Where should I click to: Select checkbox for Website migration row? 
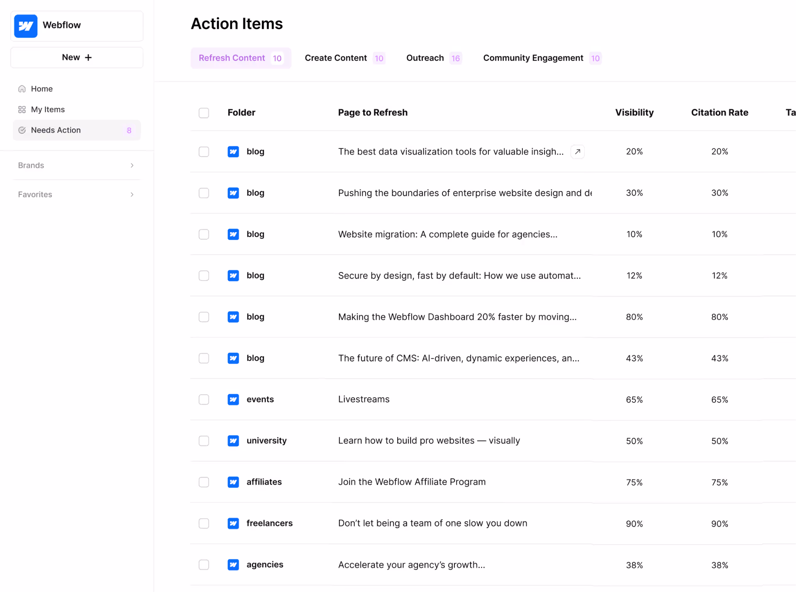[x=204, y=234]
